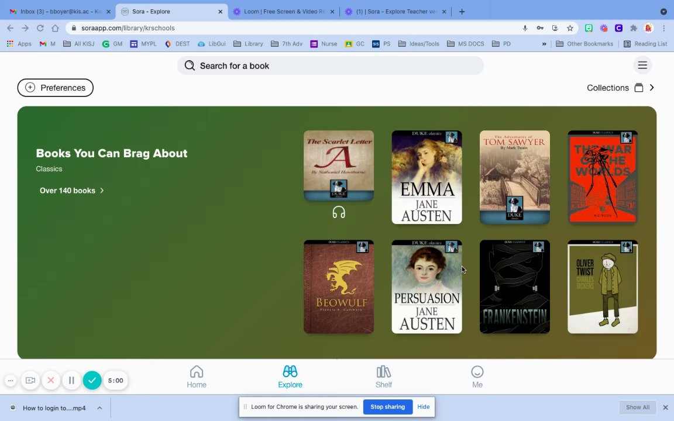Expand hidden bookmarks with double chevron

point(544,44)
